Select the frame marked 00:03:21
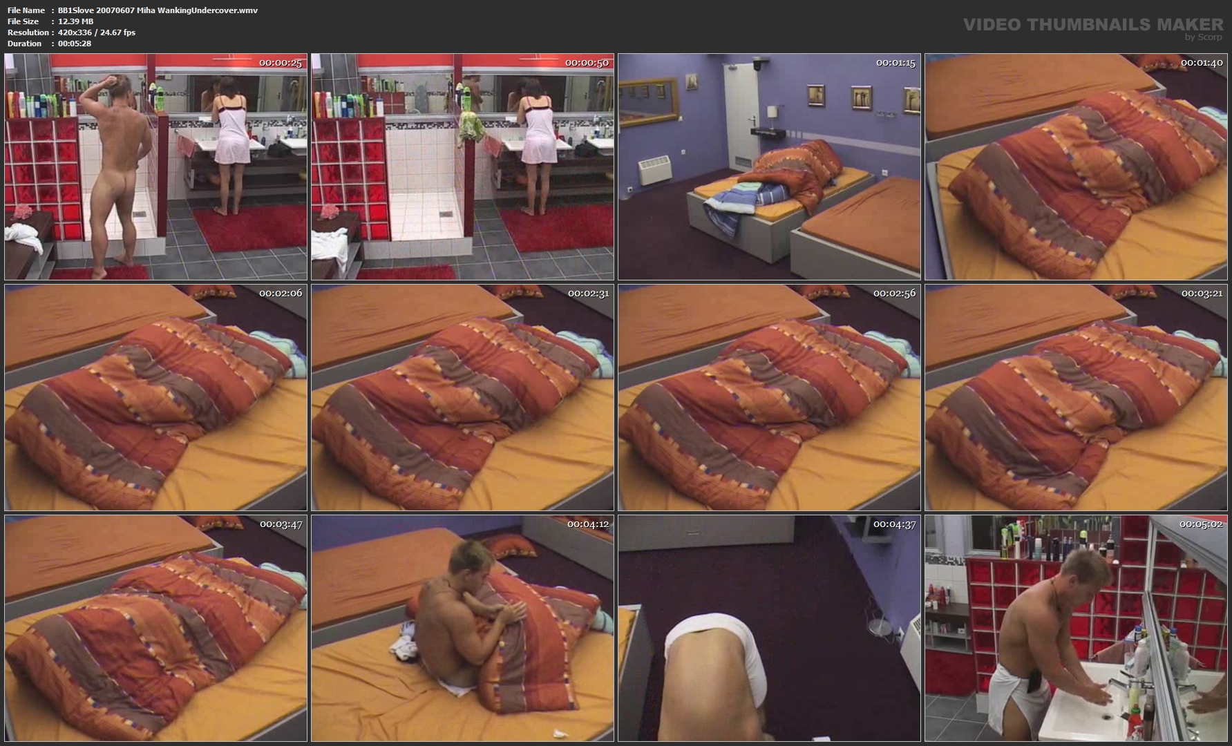1232x746 pixels. (1076, 397)
